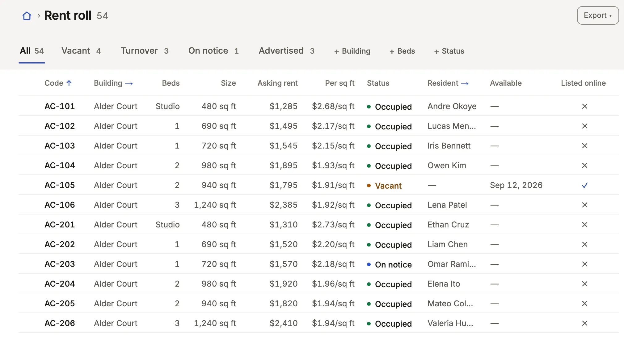The height and width of the screenshot is (339, 624).
Task: Open the Export dropdown
Action: 598,15
